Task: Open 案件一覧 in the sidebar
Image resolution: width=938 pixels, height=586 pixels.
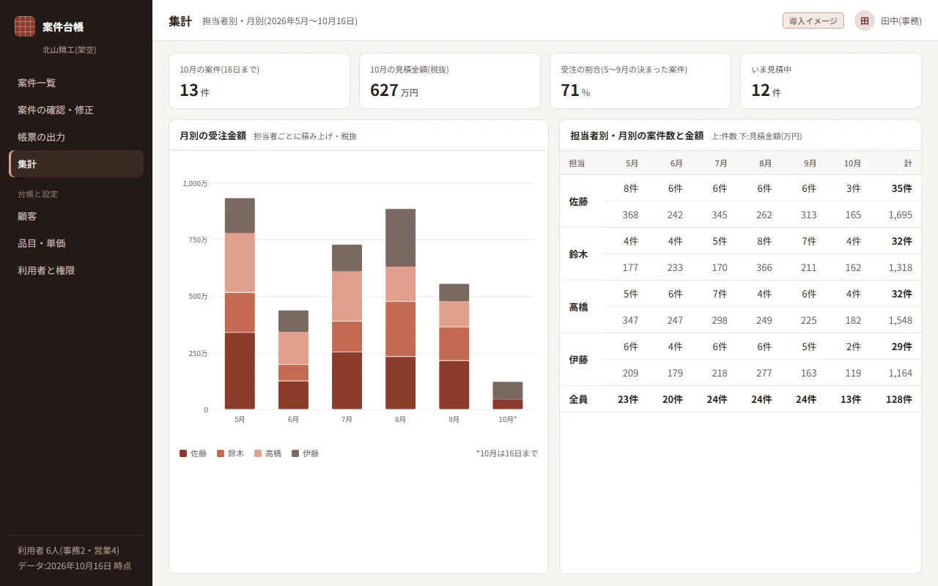Action: point(76,83)
